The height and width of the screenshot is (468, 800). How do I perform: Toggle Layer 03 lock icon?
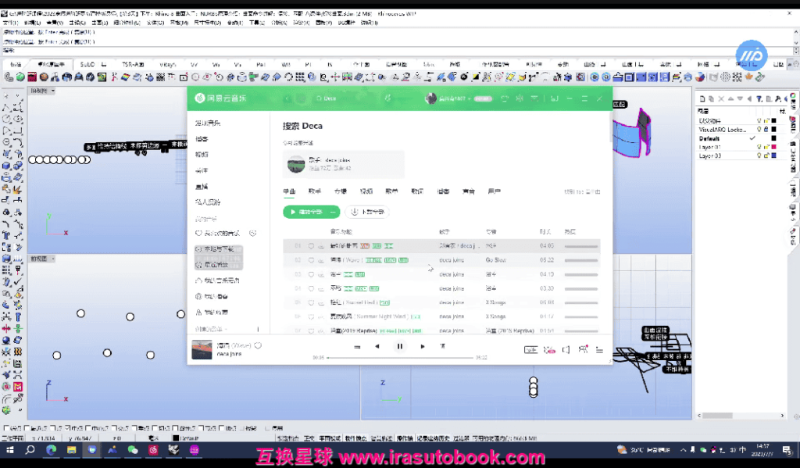coord(766,155)
